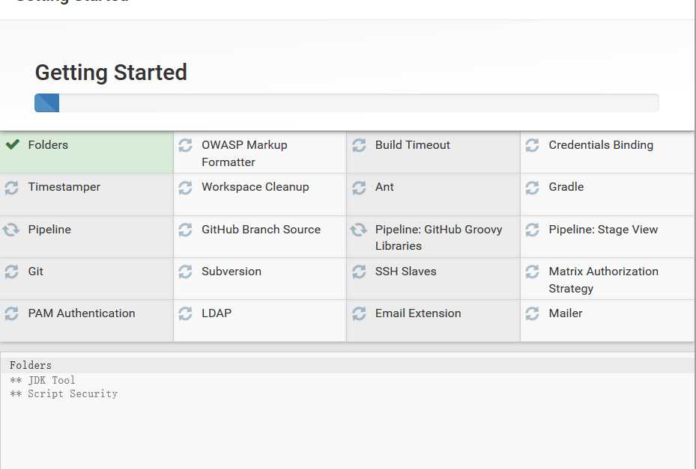Select the Gradle plugin name
This screenshot has height=469, width=696.
566,187
